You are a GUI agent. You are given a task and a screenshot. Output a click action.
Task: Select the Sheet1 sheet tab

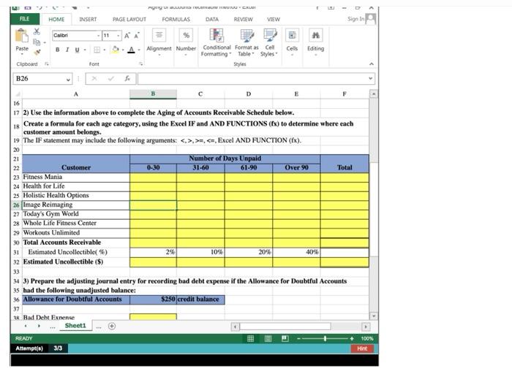coord(75,325)
